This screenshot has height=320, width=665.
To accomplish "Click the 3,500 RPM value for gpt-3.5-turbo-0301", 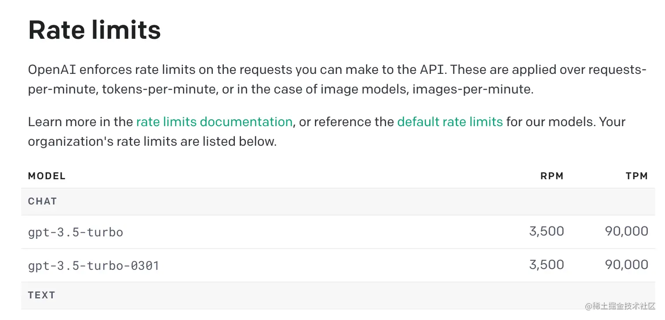I will (546, 265).
